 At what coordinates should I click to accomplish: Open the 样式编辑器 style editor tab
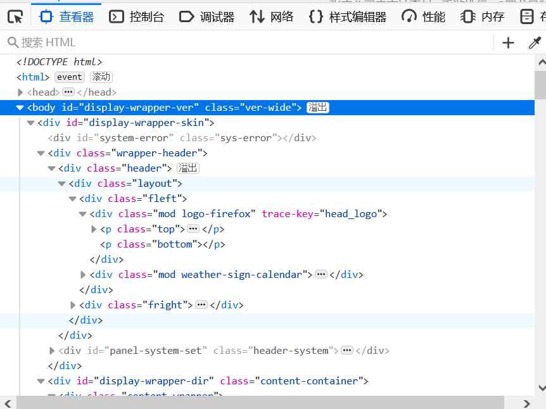(348, 16)
